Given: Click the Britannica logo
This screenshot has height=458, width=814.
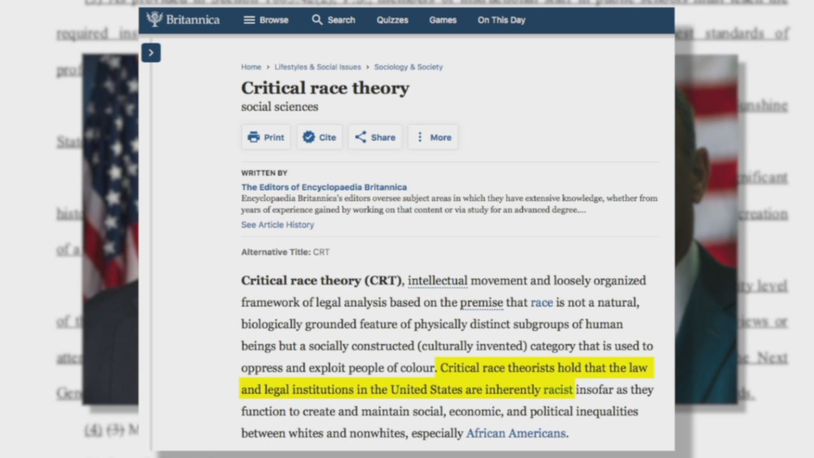Looking at the screenshot, I should pos(183,20).
